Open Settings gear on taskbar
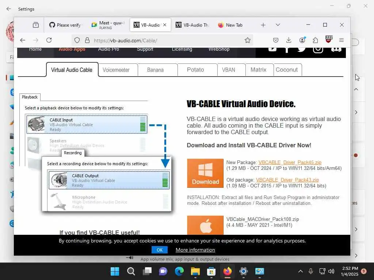Viewport: 374px width, 280px height. click(243, 271)
